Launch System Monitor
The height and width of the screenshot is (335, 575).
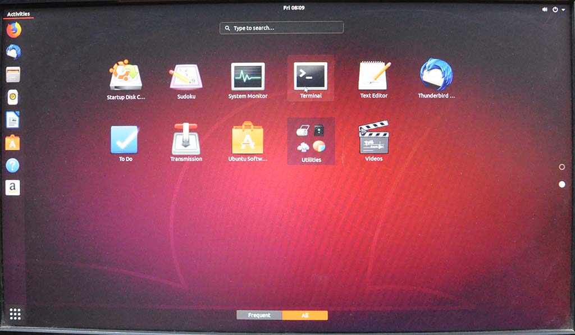tap(248, 81)
